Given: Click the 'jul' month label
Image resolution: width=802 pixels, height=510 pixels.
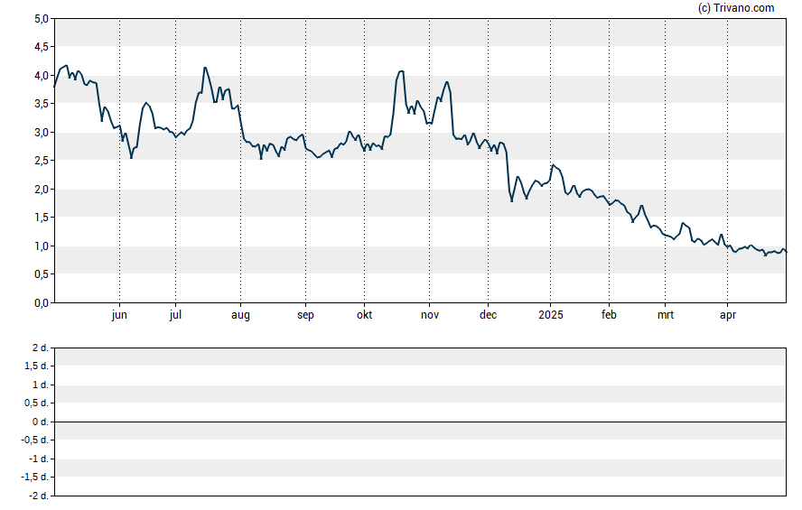Looking at the screenshot, I should pos(175,315).
